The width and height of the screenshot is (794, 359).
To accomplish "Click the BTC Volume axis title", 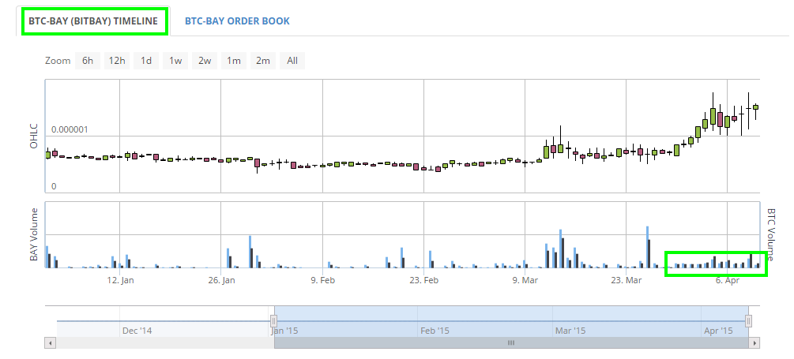I will coord(771,234).
